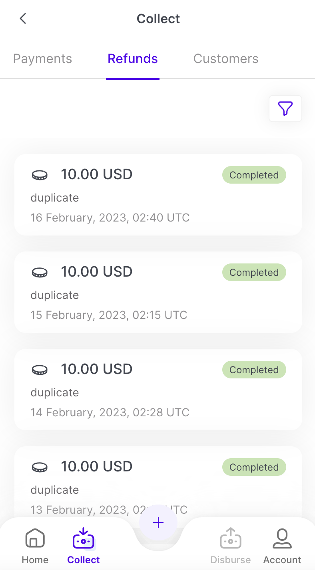Click Completed badge on 15 February refund
The height and width of the screenshot is (570, 315).
254,273
